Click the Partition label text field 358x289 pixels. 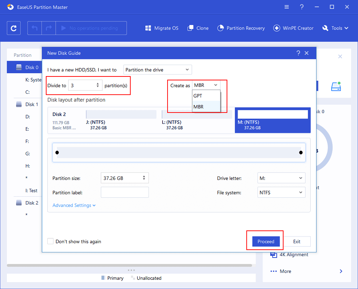coord(125,193)
